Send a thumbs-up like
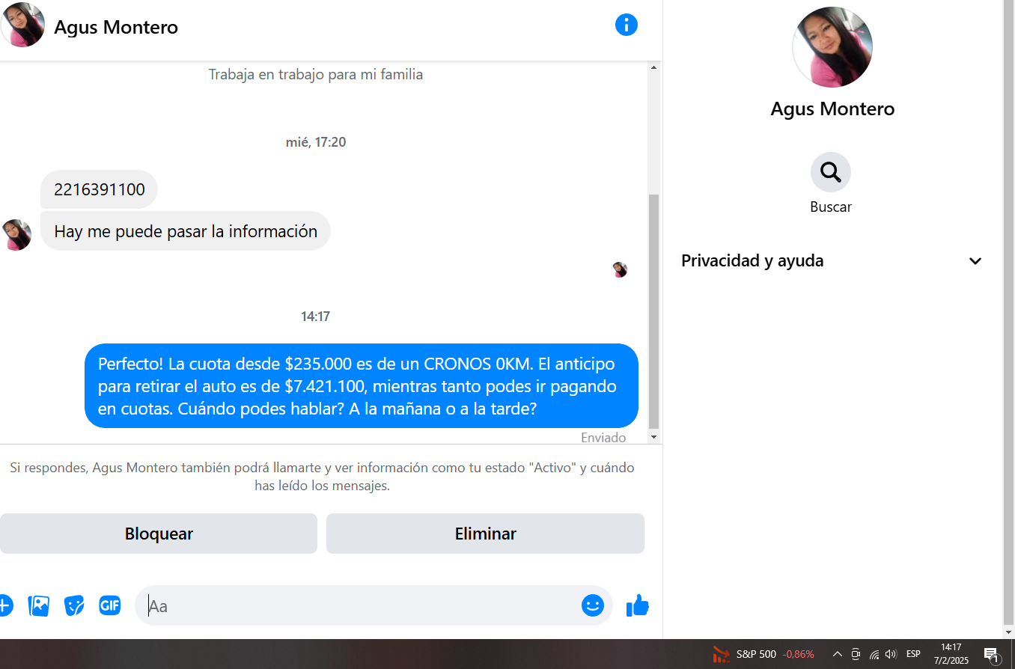The image size is (1015, 669). pyautogui.click(x=638, y=605)
